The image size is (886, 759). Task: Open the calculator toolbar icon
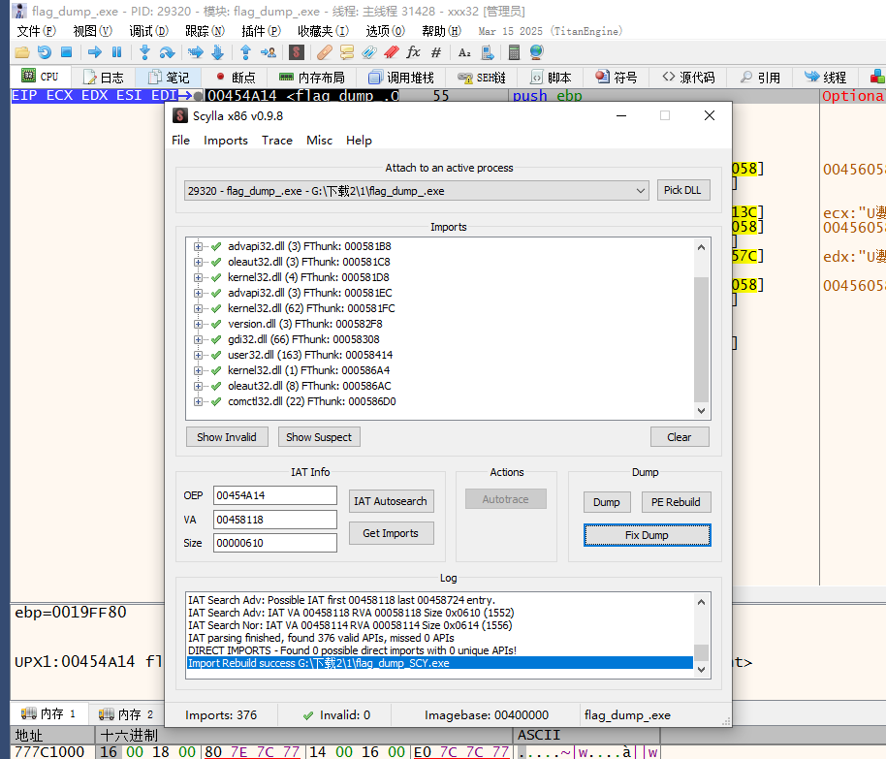(514, 52)
